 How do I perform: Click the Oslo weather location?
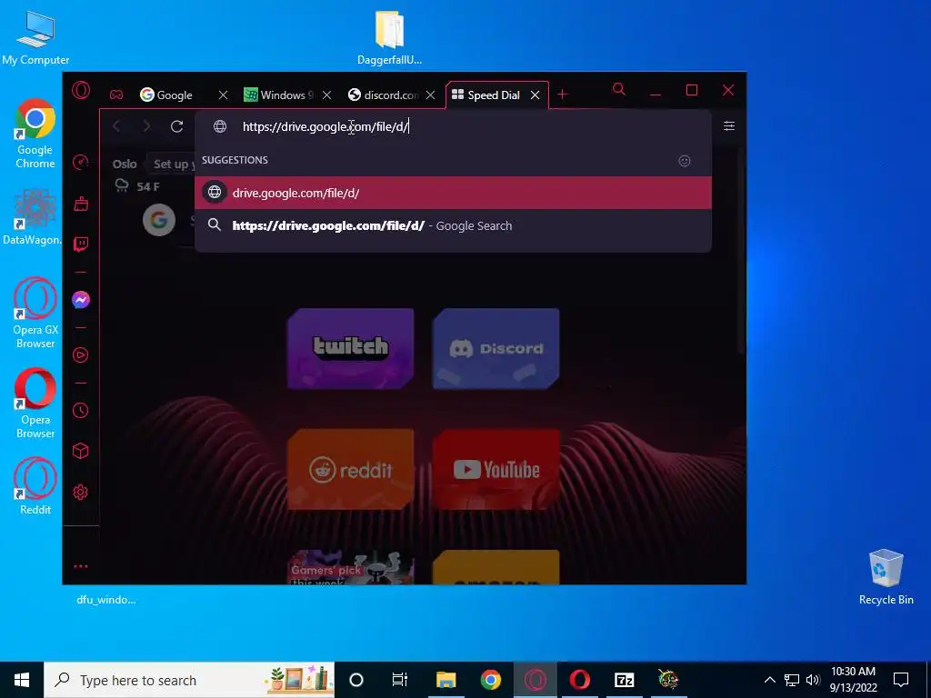[x=125, y=164]
